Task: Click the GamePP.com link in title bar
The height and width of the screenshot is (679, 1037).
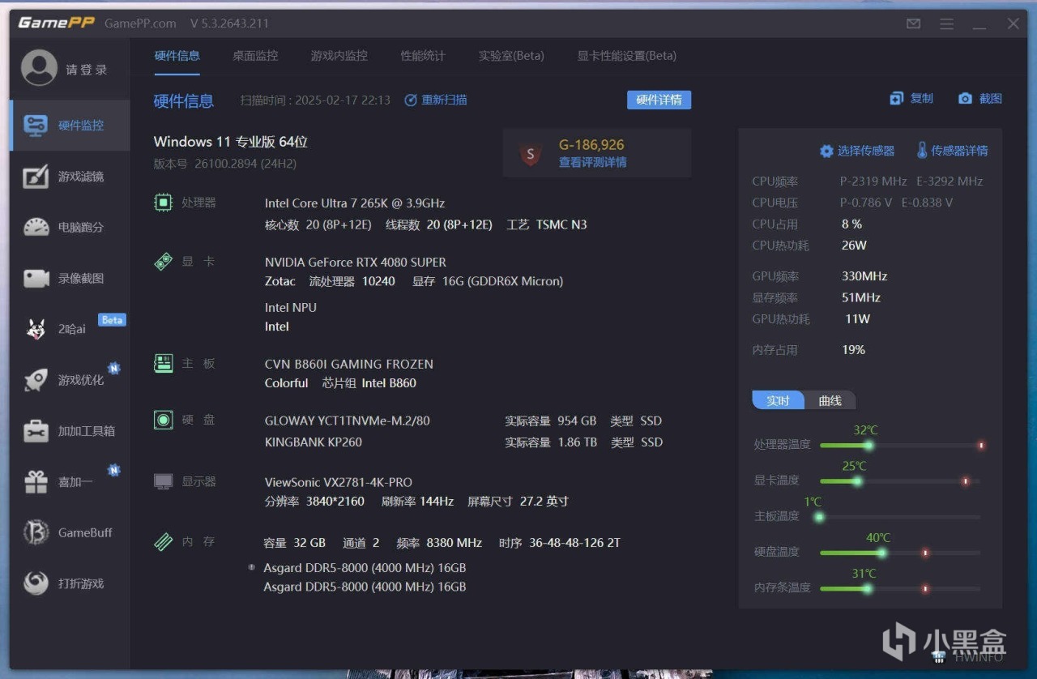Action: coord(140,23)
